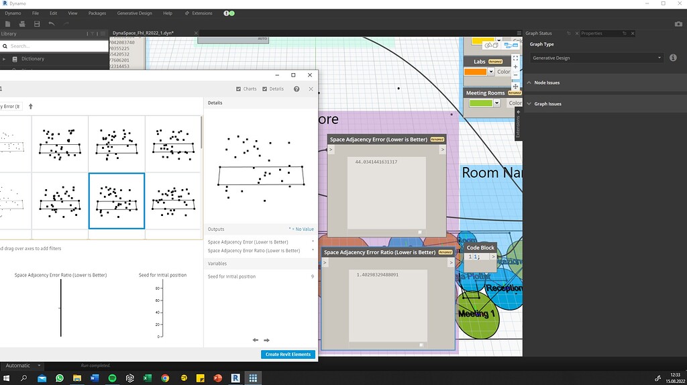The width and height of the screenshot is (687, 385).
Task: Open the Graph Type Generative Design dropdown
Action: [596, 58]
